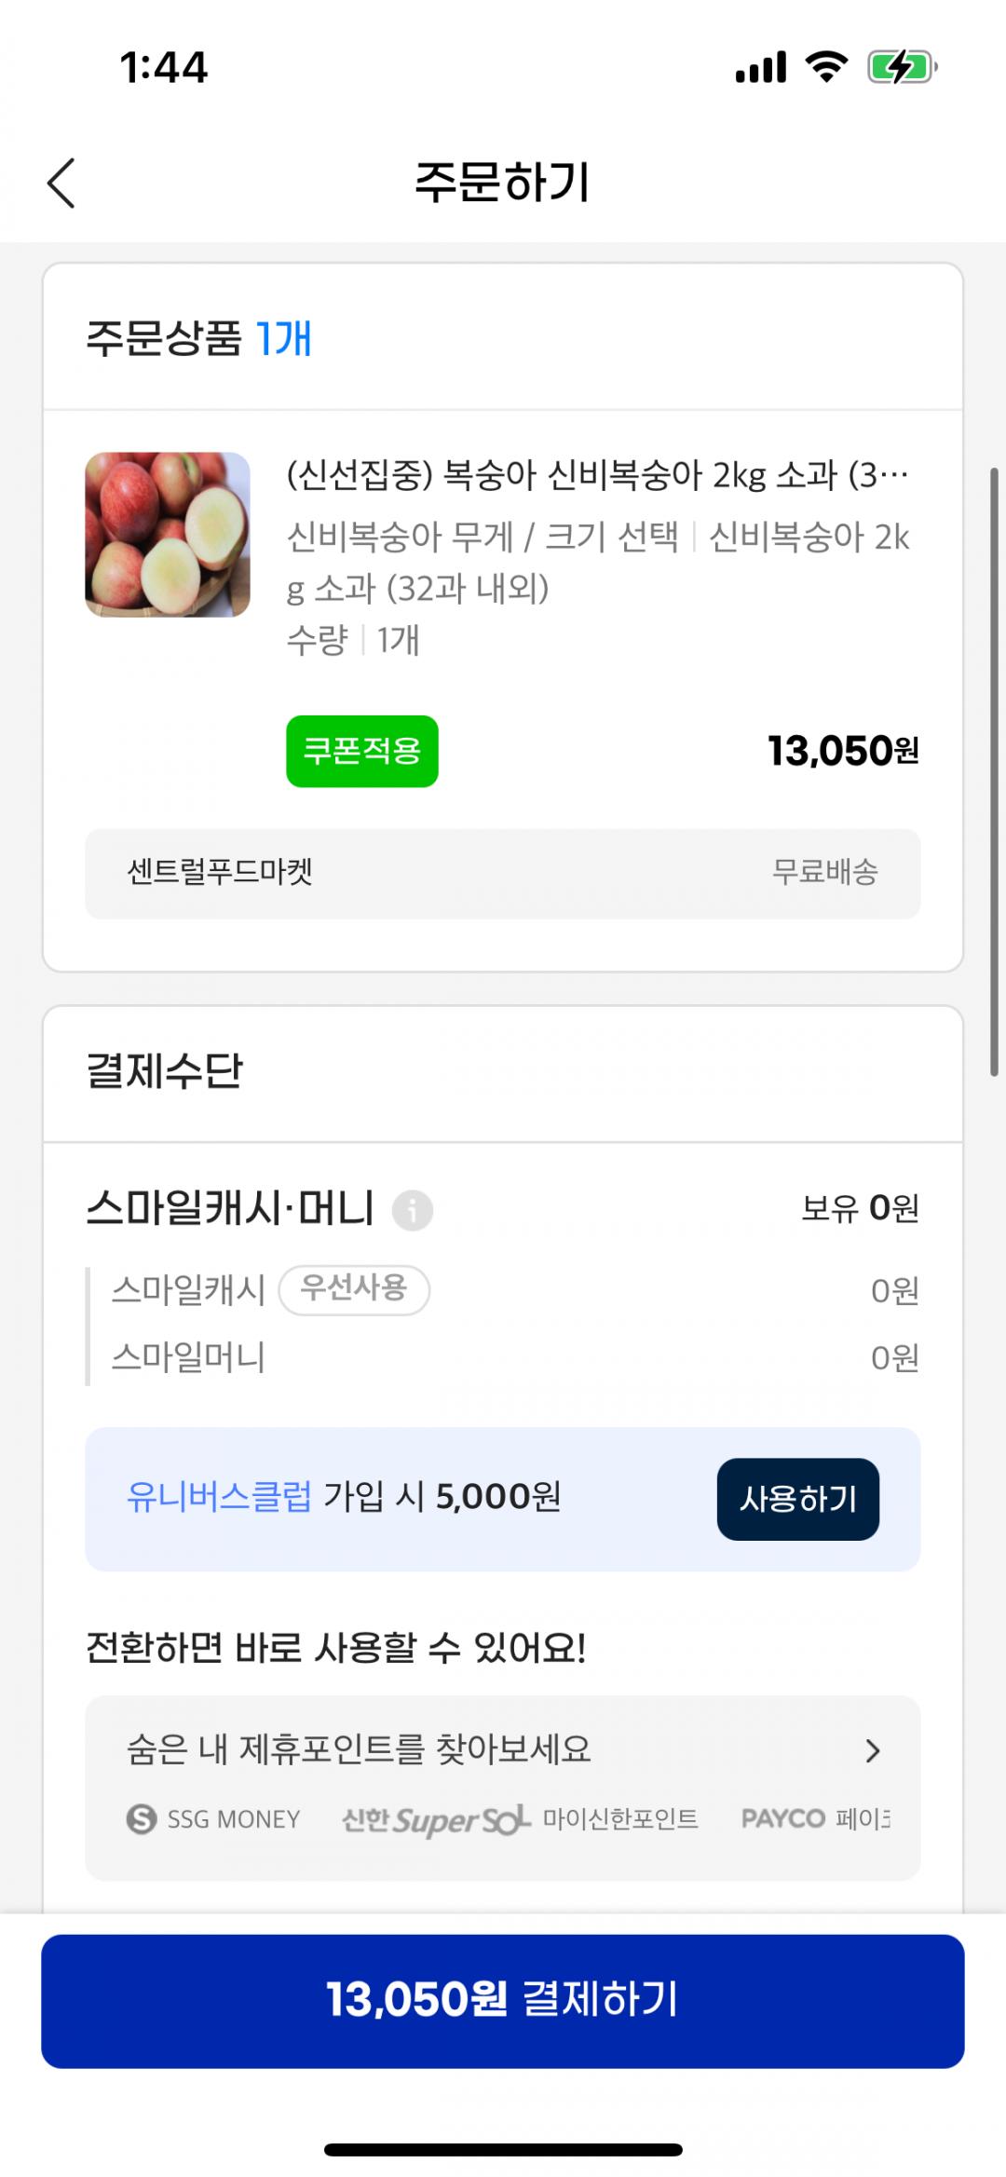The width and height of the screenshot is (1006, 2177).
Task: Open the 유니버스클럽 link
Action: coord(219,1497)
